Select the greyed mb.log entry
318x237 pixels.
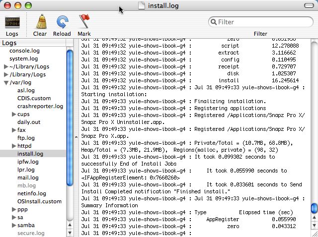(26, 185)
